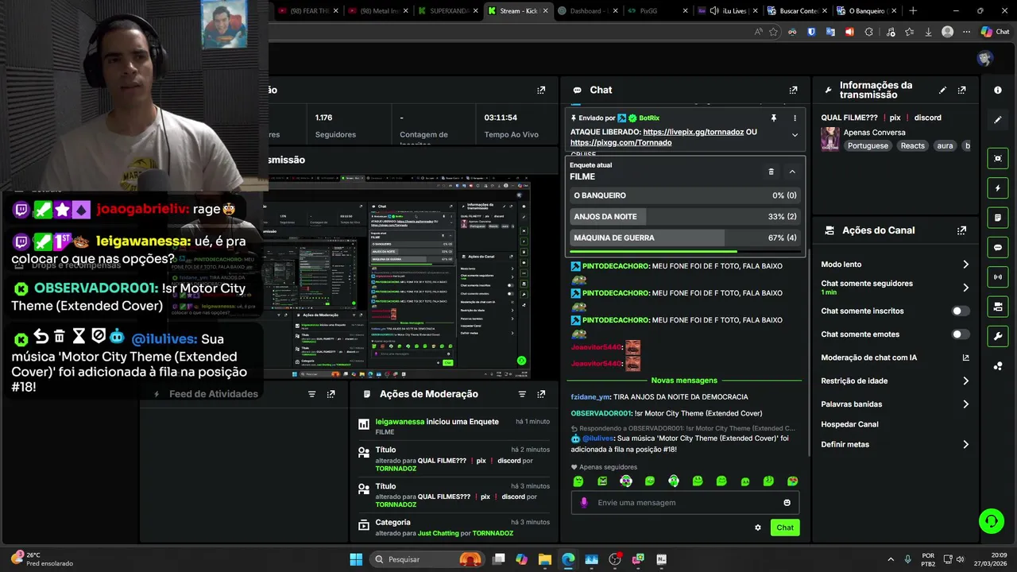
Task: Click the message input field
Action: 685,503
